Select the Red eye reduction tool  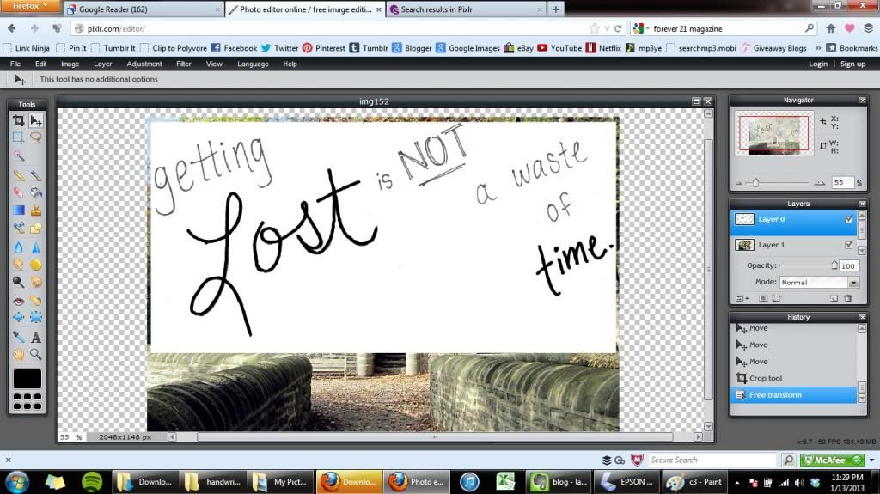click(x=18, y=300)
